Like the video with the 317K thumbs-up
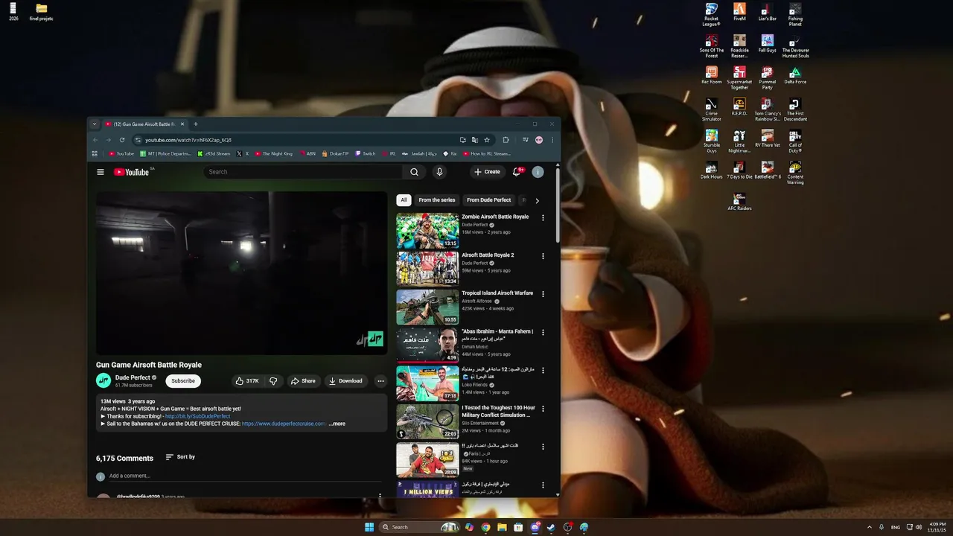 247,380
